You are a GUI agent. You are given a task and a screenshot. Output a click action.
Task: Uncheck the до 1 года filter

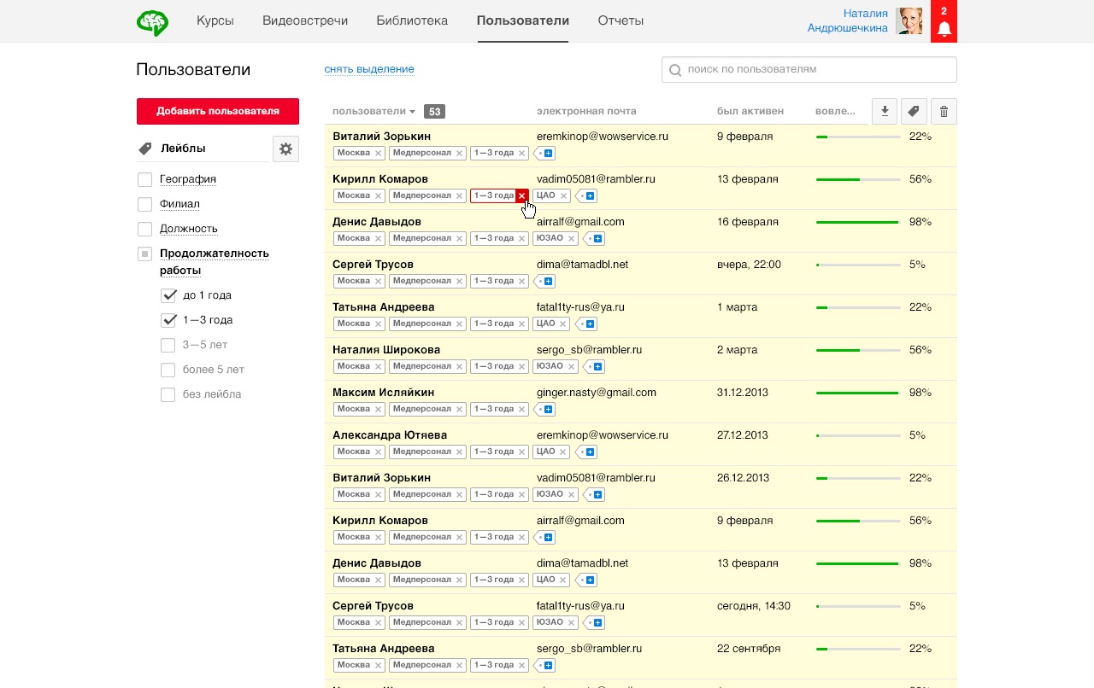pyautogui.click(x=168, y=295)
